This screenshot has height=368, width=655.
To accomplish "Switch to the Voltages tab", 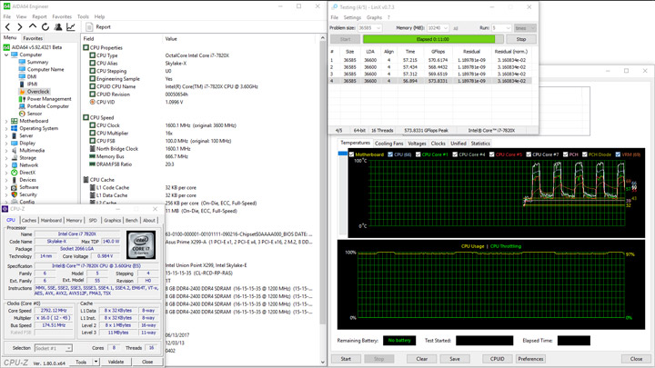I will coord(417,144).
